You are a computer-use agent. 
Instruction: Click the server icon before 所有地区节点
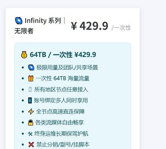pos(30,89)
